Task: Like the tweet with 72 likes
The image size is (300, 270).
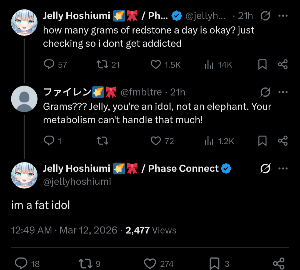Action: pyautogui.click(x=156, y=141)
